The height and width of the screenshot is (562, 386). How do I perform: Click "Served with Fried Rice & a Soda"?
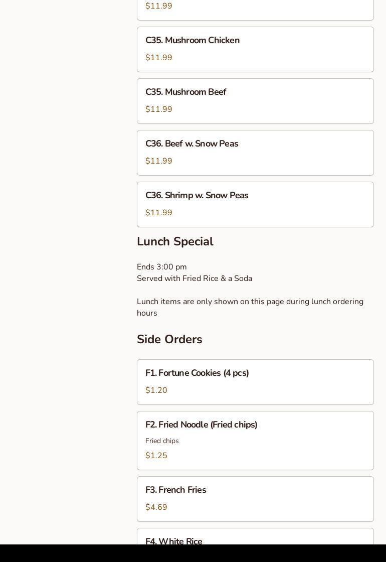195,278
